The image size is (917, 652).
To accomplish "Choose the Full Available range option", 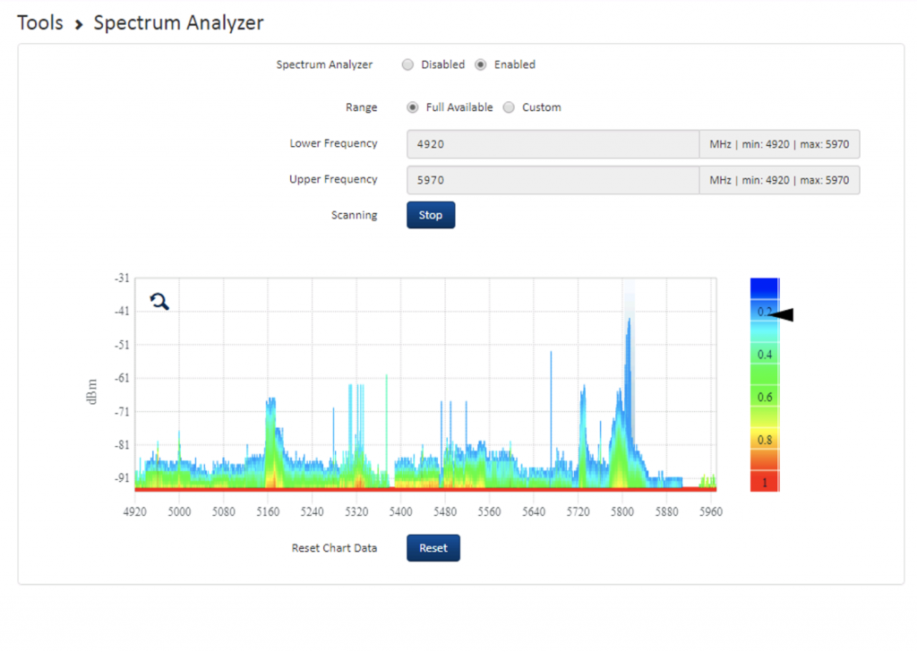I will (413, 107).
